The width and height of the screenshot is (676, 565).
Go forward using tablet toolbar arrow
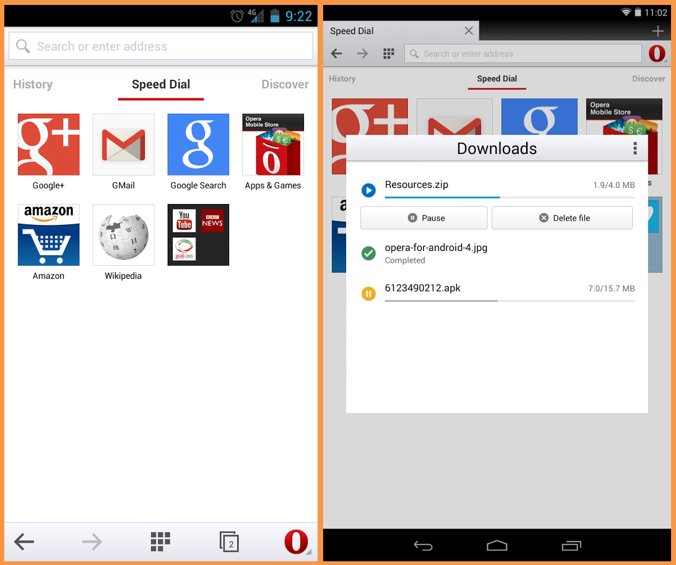[x=363, y=53]
